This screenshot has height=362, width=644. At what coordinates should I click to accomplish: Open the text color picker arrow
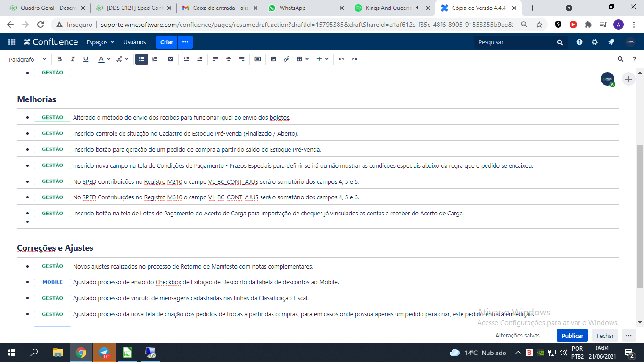(x=109, y=59)
